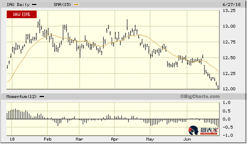Image resolution: width=247 pixels, height=144 pixels.
Task: Click the black Momentum(12) legend swatch
Action: point(42,97)
